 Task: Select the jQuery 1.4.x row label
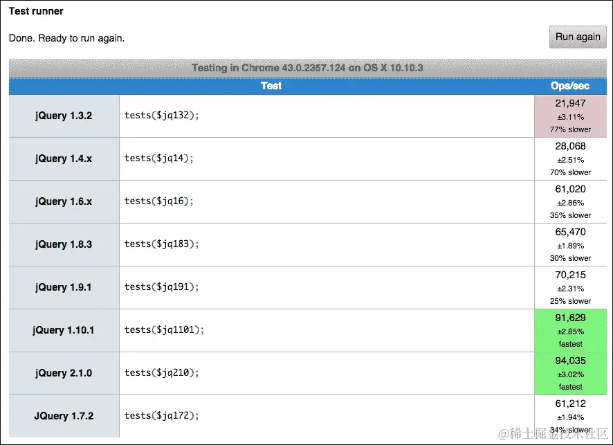[x=64, y=158]
